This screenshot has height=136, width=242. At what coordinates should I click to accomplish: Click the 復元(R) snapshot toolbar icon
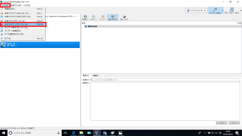click(103, 17)
